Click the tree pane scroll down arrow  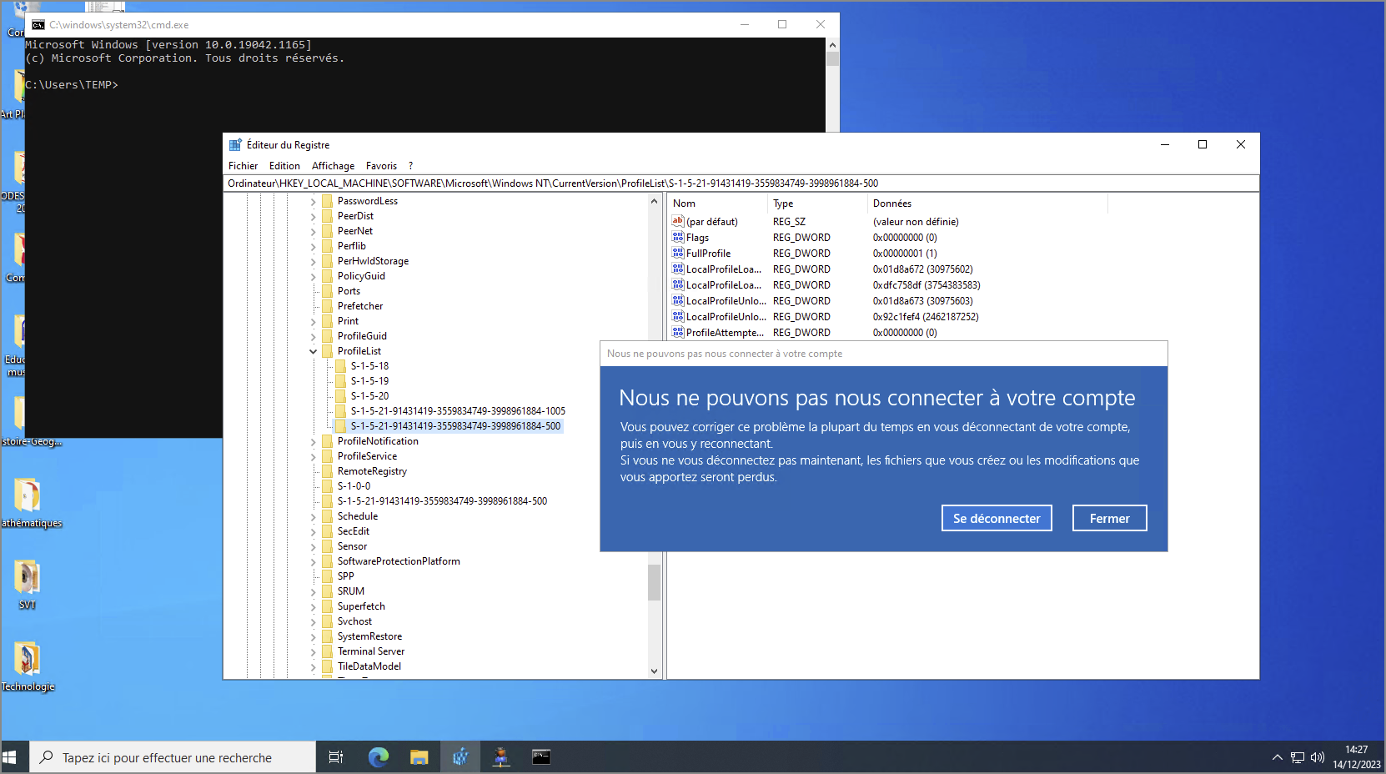tap(654, 671)
